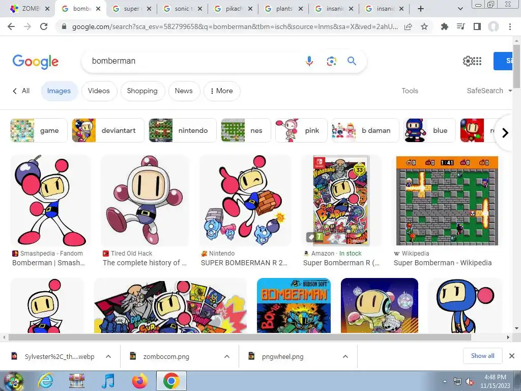521x391 pixels.
Task: Launch Internet Explorer from the taskbar
Action: point(45,381)
